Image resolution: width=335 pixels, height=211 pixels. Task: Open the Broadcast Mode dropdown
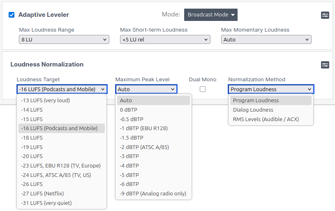pos(210,15)
